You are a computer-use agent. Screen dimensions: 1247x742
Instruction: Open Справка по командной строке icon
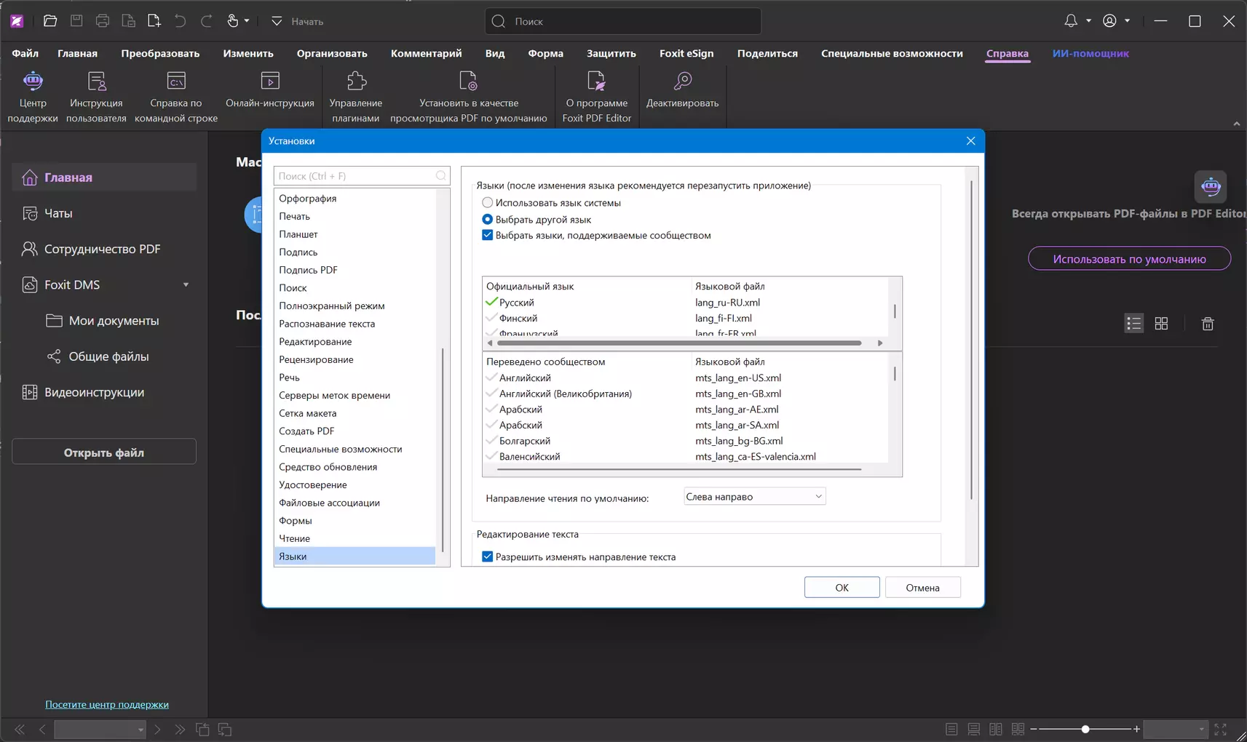[176, 81]
